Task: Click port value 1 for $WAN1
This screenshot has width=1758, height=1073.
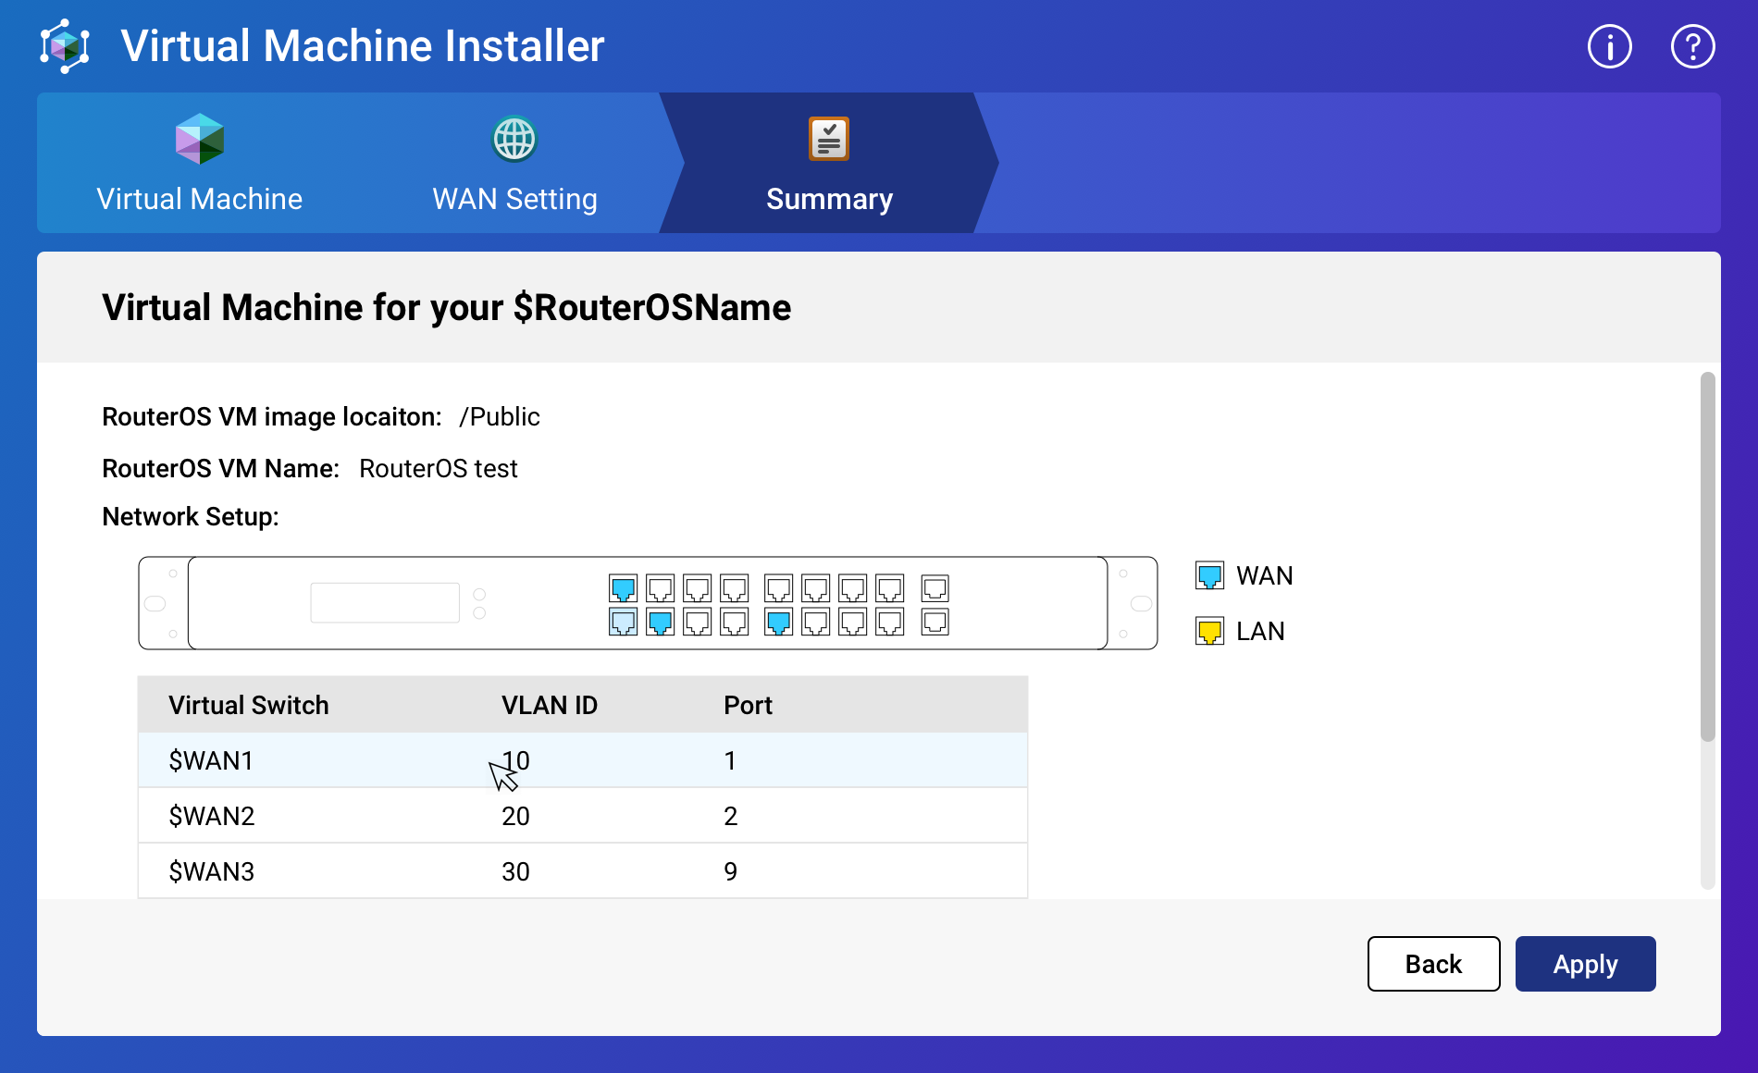Action: 730,760
